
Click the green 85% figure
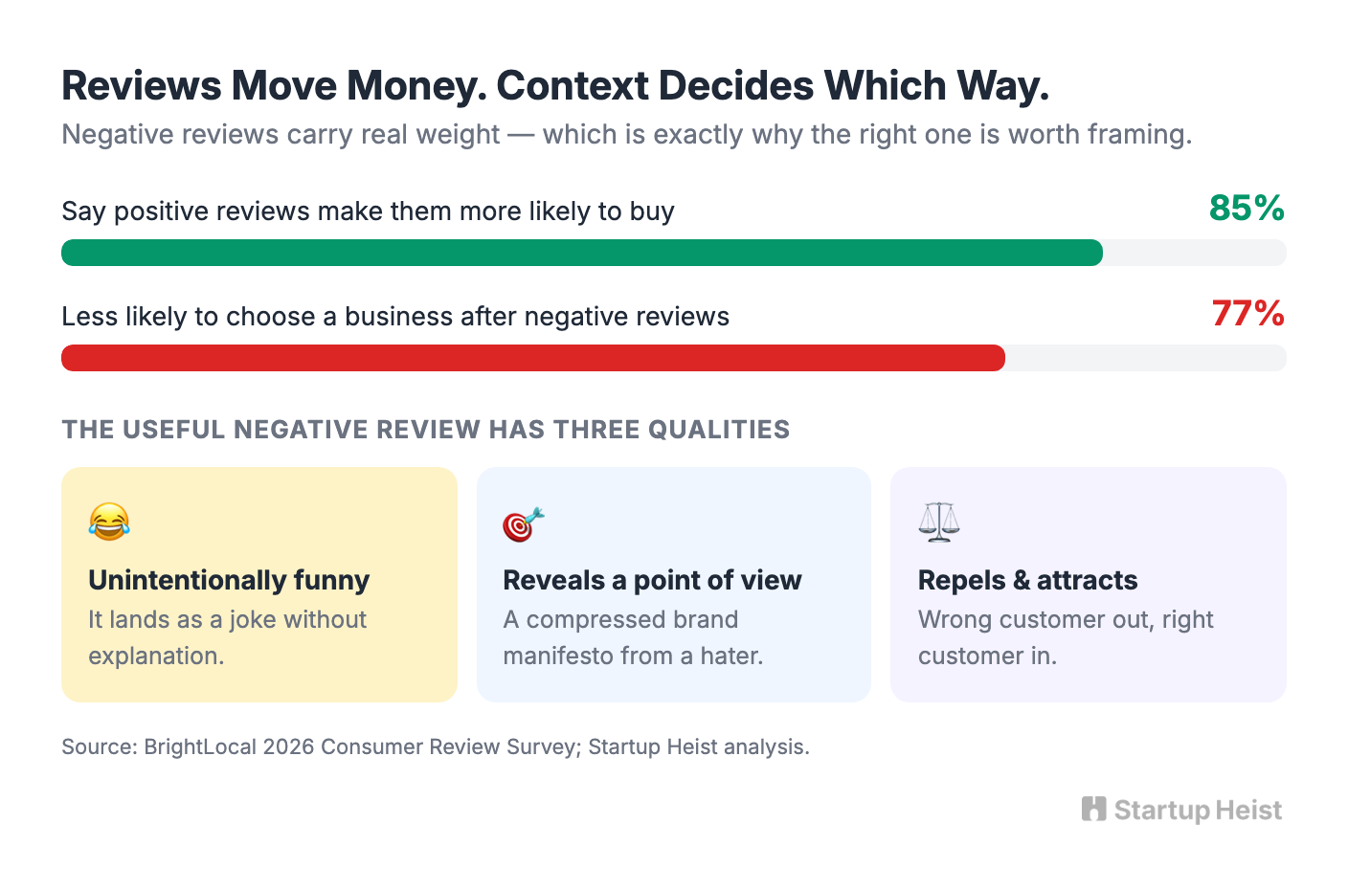1247,208
